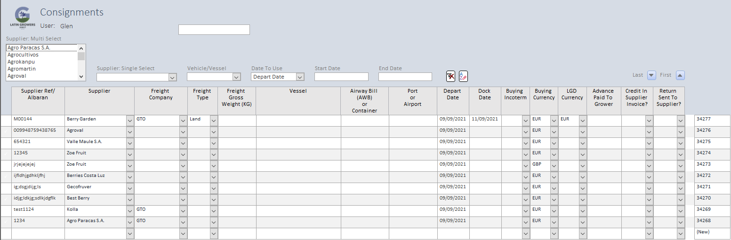731x240 pixels.
Task: Open Freight Type dropdown in row 34268
Action: pyautogui.click(x=213, y=223)
